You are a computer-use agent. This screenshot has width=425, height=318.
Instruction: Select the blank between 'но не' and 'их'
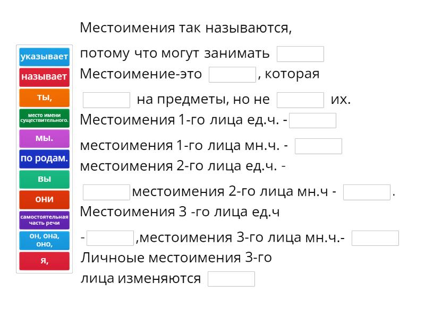click(300, 100)
